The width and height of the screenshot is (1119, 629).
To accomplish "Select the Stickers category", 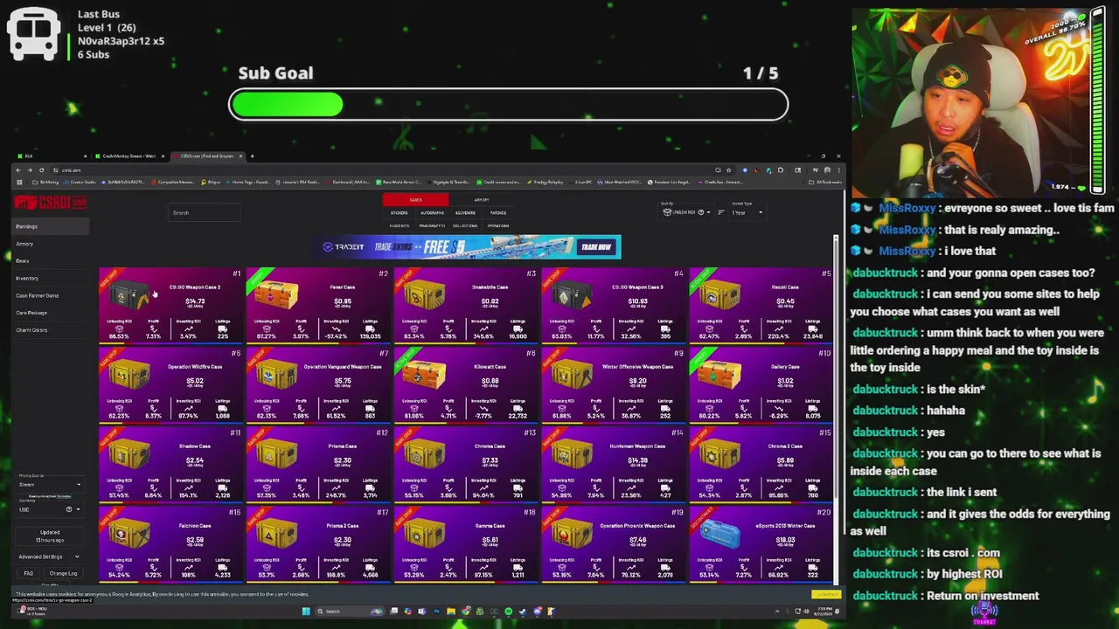I will [x=399, y=212].
